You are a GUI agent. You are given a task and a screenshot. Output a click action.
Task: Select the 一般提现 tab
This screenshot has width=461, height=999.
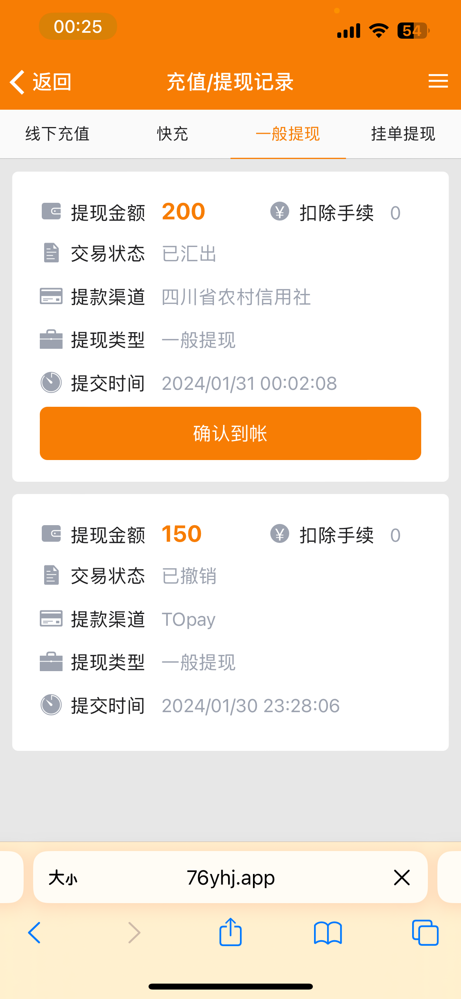288,134
